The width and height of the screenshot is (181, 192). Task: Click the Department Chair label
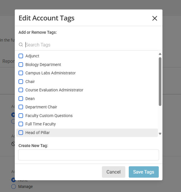(x=41, y=107)
